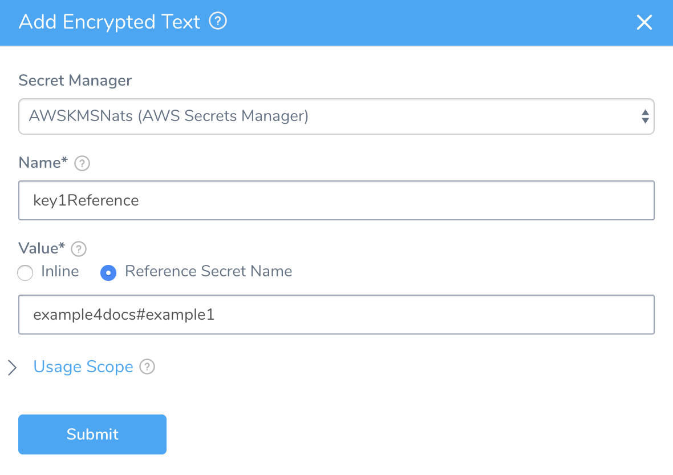Click the Usage Scope link
This screenshot has width=673, height=475.
tap(83, 367)
